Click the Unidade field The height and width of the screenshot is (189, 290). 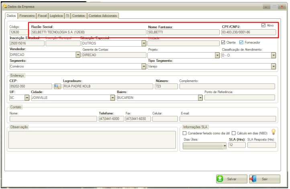(x=184, y=43)
